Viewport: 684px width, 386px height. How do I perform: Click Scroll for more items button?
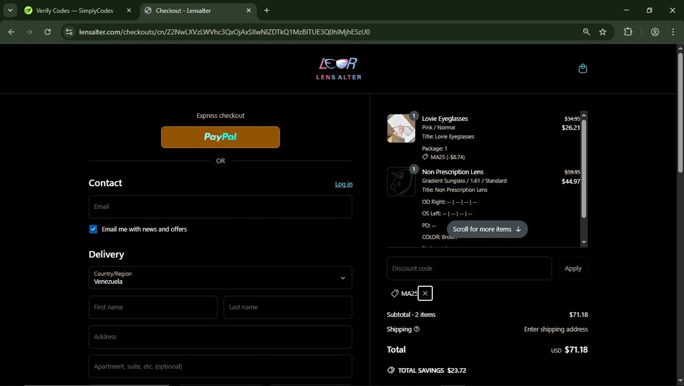(487, 229)
